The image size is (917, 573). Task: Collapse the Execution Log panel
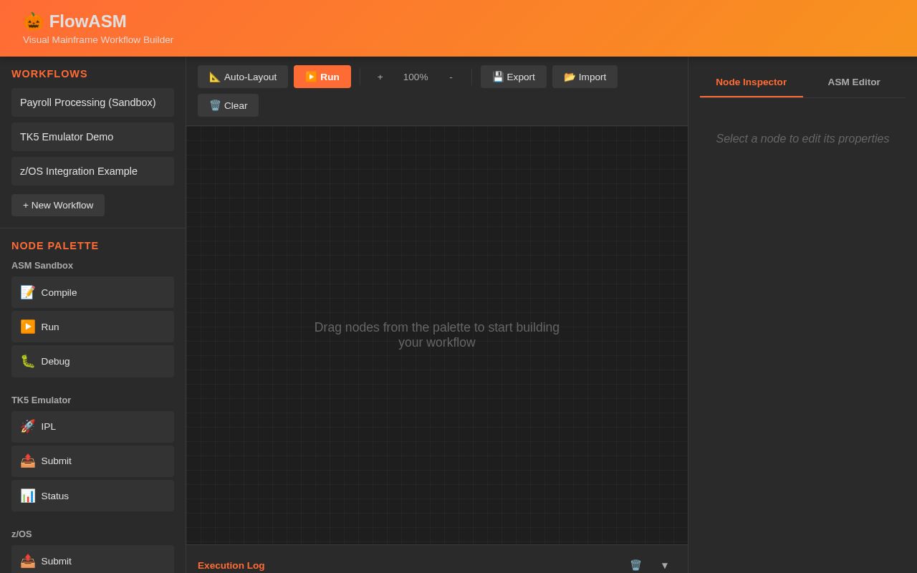[x=664, y=565]
